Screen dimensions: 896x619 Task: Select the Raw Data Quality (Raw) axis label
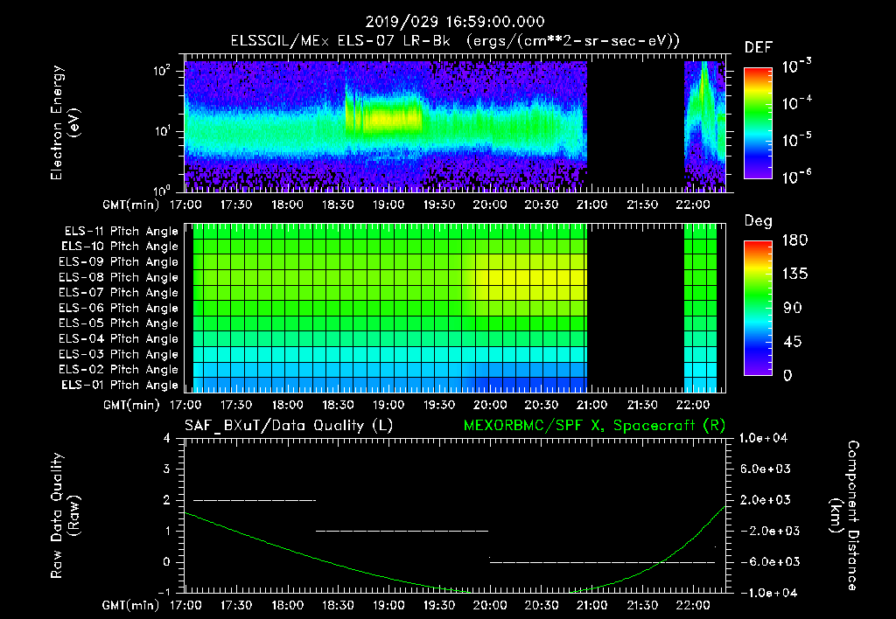(x=65, y=516)
